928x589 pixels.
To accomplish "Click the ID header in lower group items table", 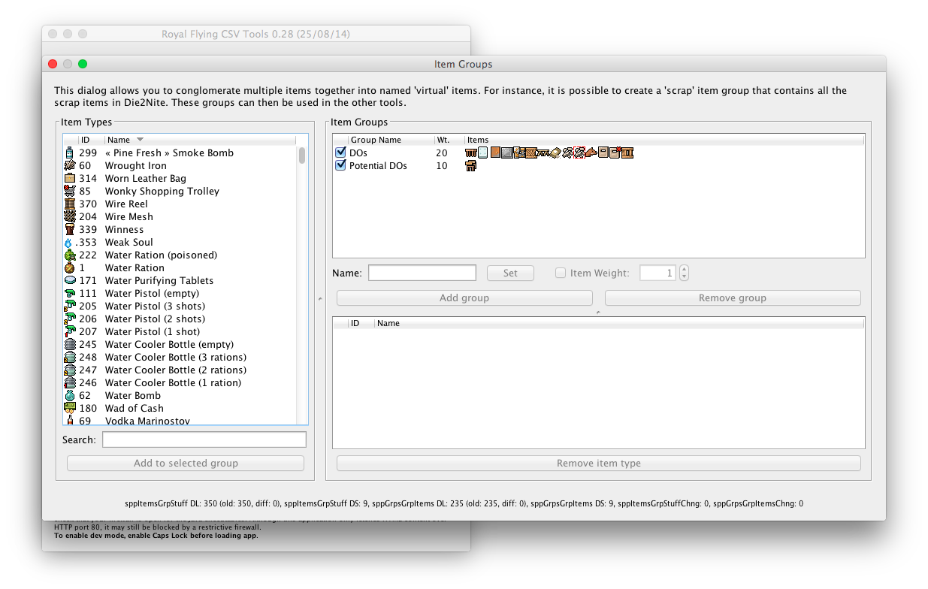I will tap(361, 323).
